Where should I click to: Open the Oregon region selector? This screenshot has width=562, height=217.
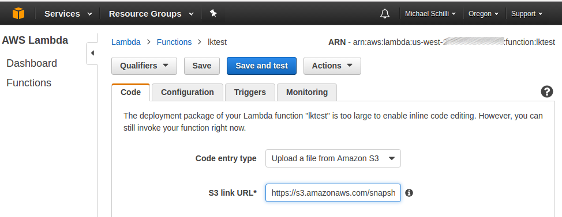click(x=484, y=14)
